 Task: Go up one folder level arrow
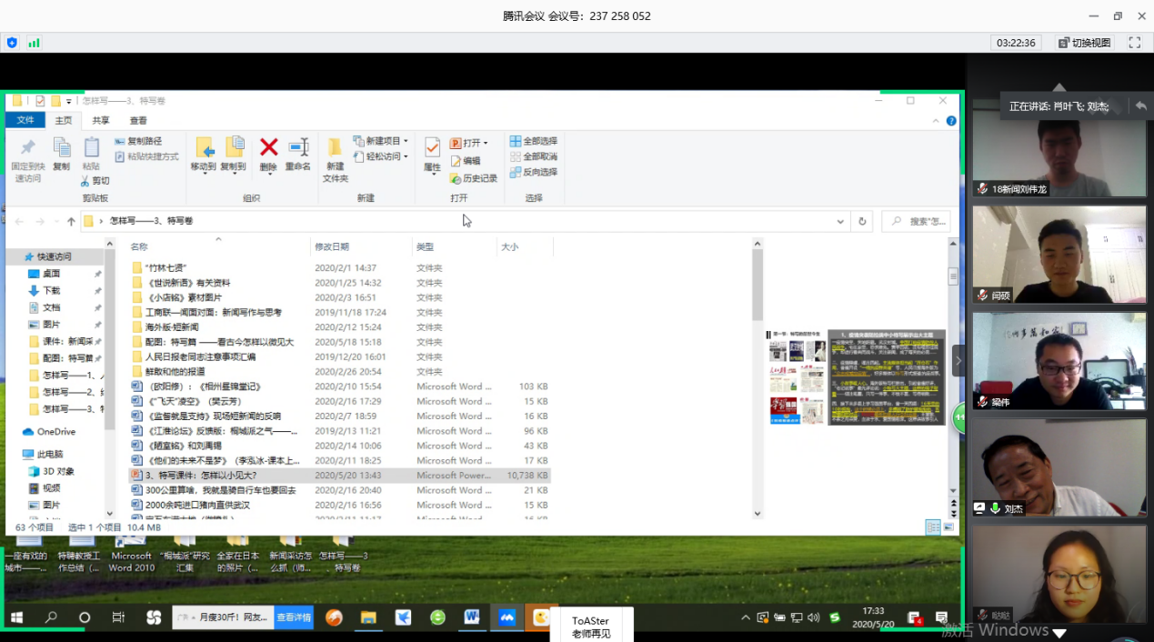tap(71, 221)
